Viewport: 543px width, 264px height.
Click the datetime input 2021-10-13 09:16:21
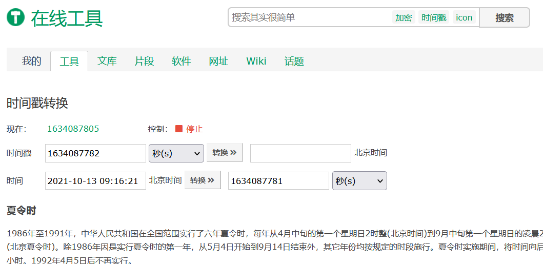[x=95, y=180]
